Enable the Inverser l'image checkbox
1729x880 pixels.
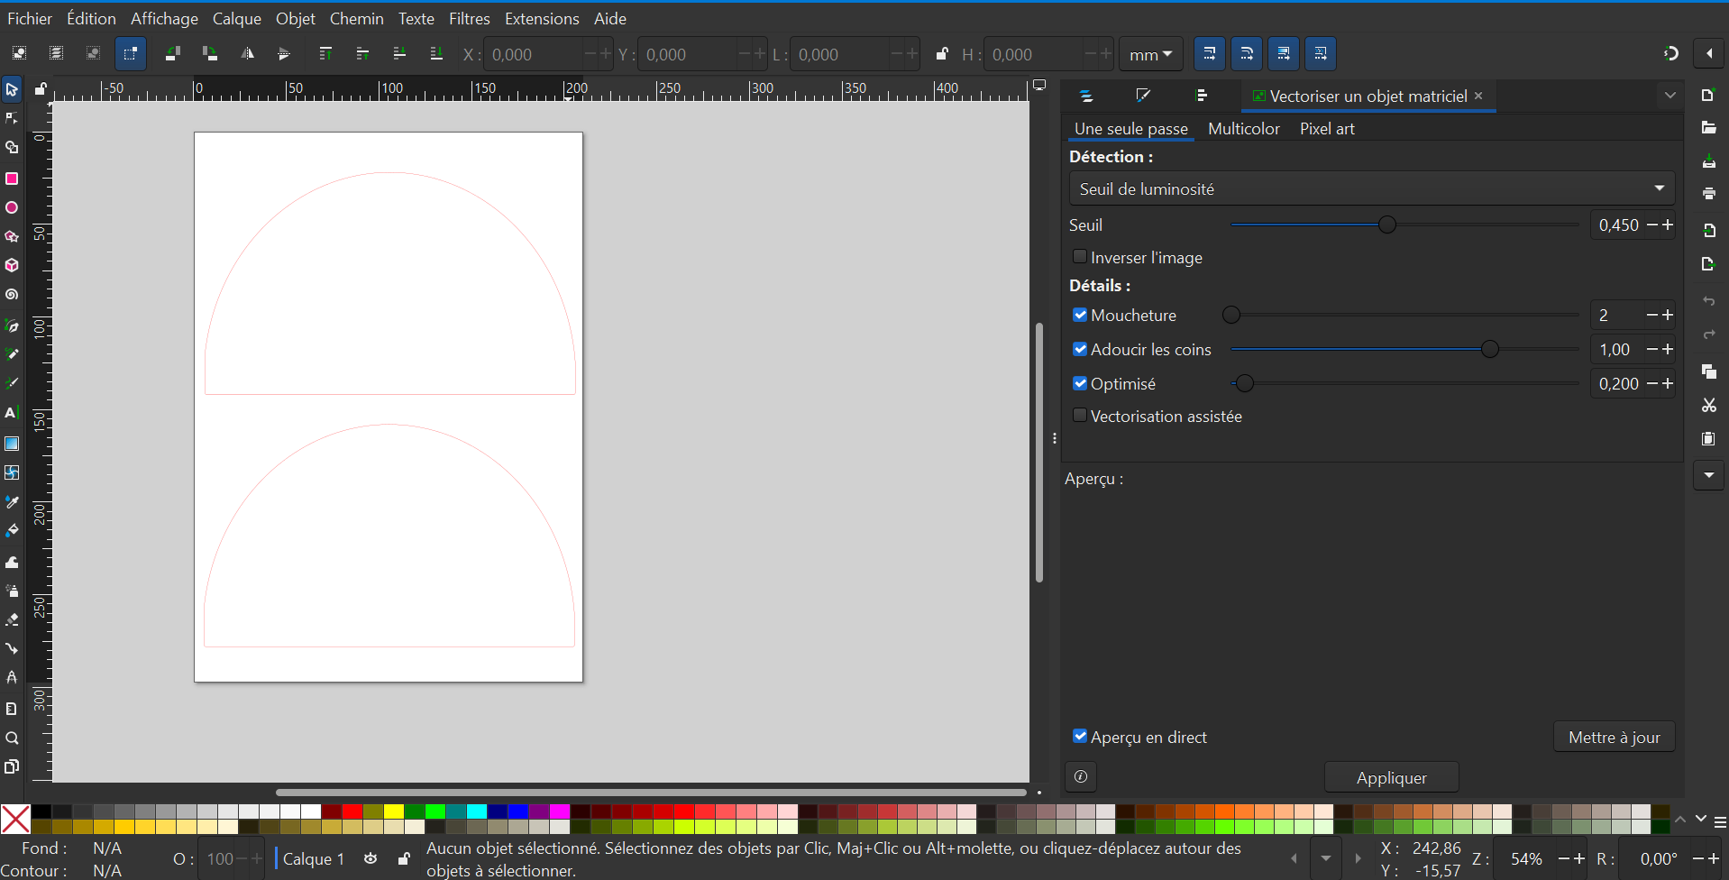[1080, 257]
